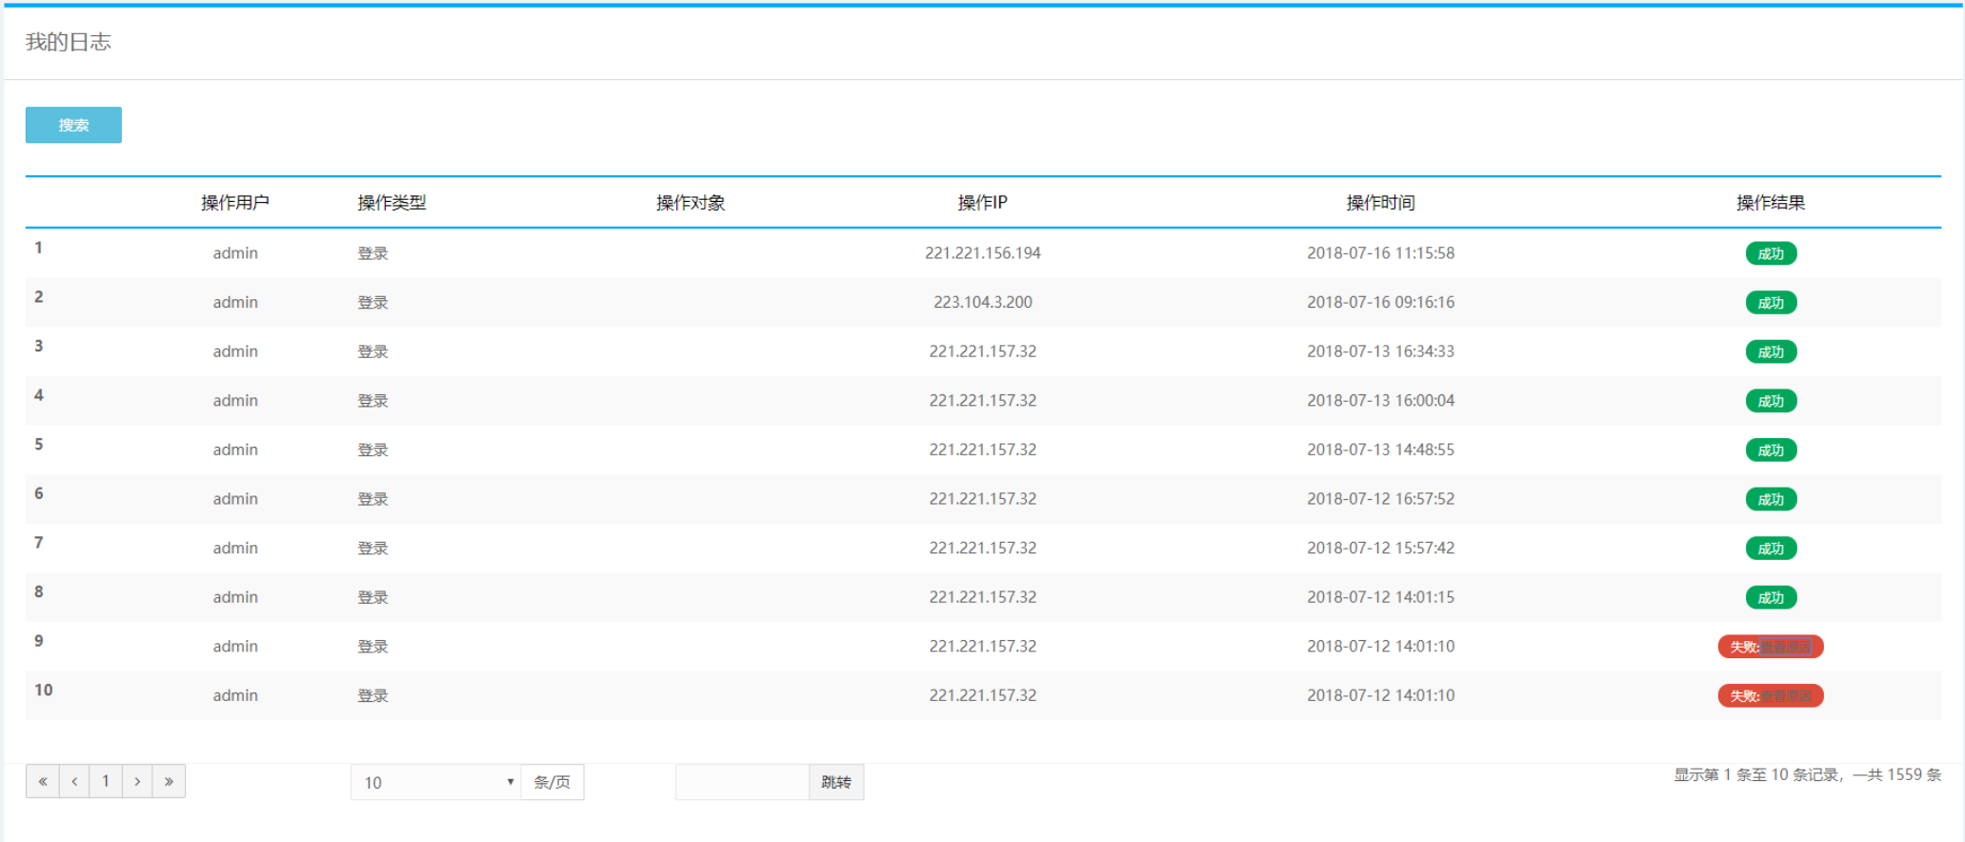View failure reason link in row 10
Viewport: 1965px width, 842px height.
[1785, 696]
